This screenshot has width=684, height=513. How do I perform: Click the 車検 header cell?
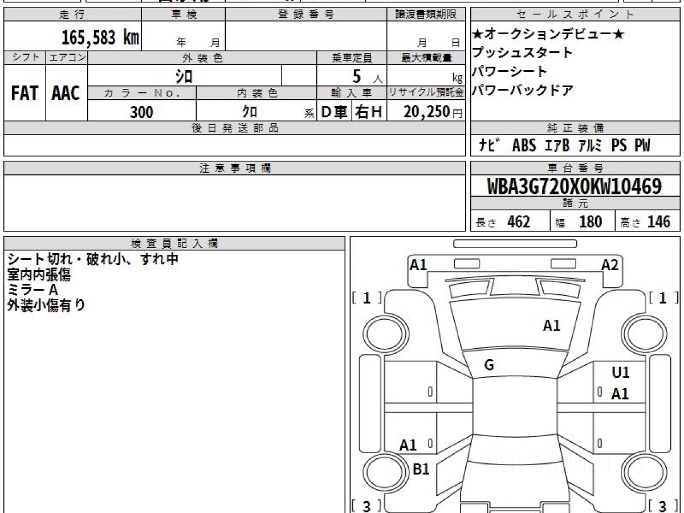pyautogui.click(x=184, y=15)
